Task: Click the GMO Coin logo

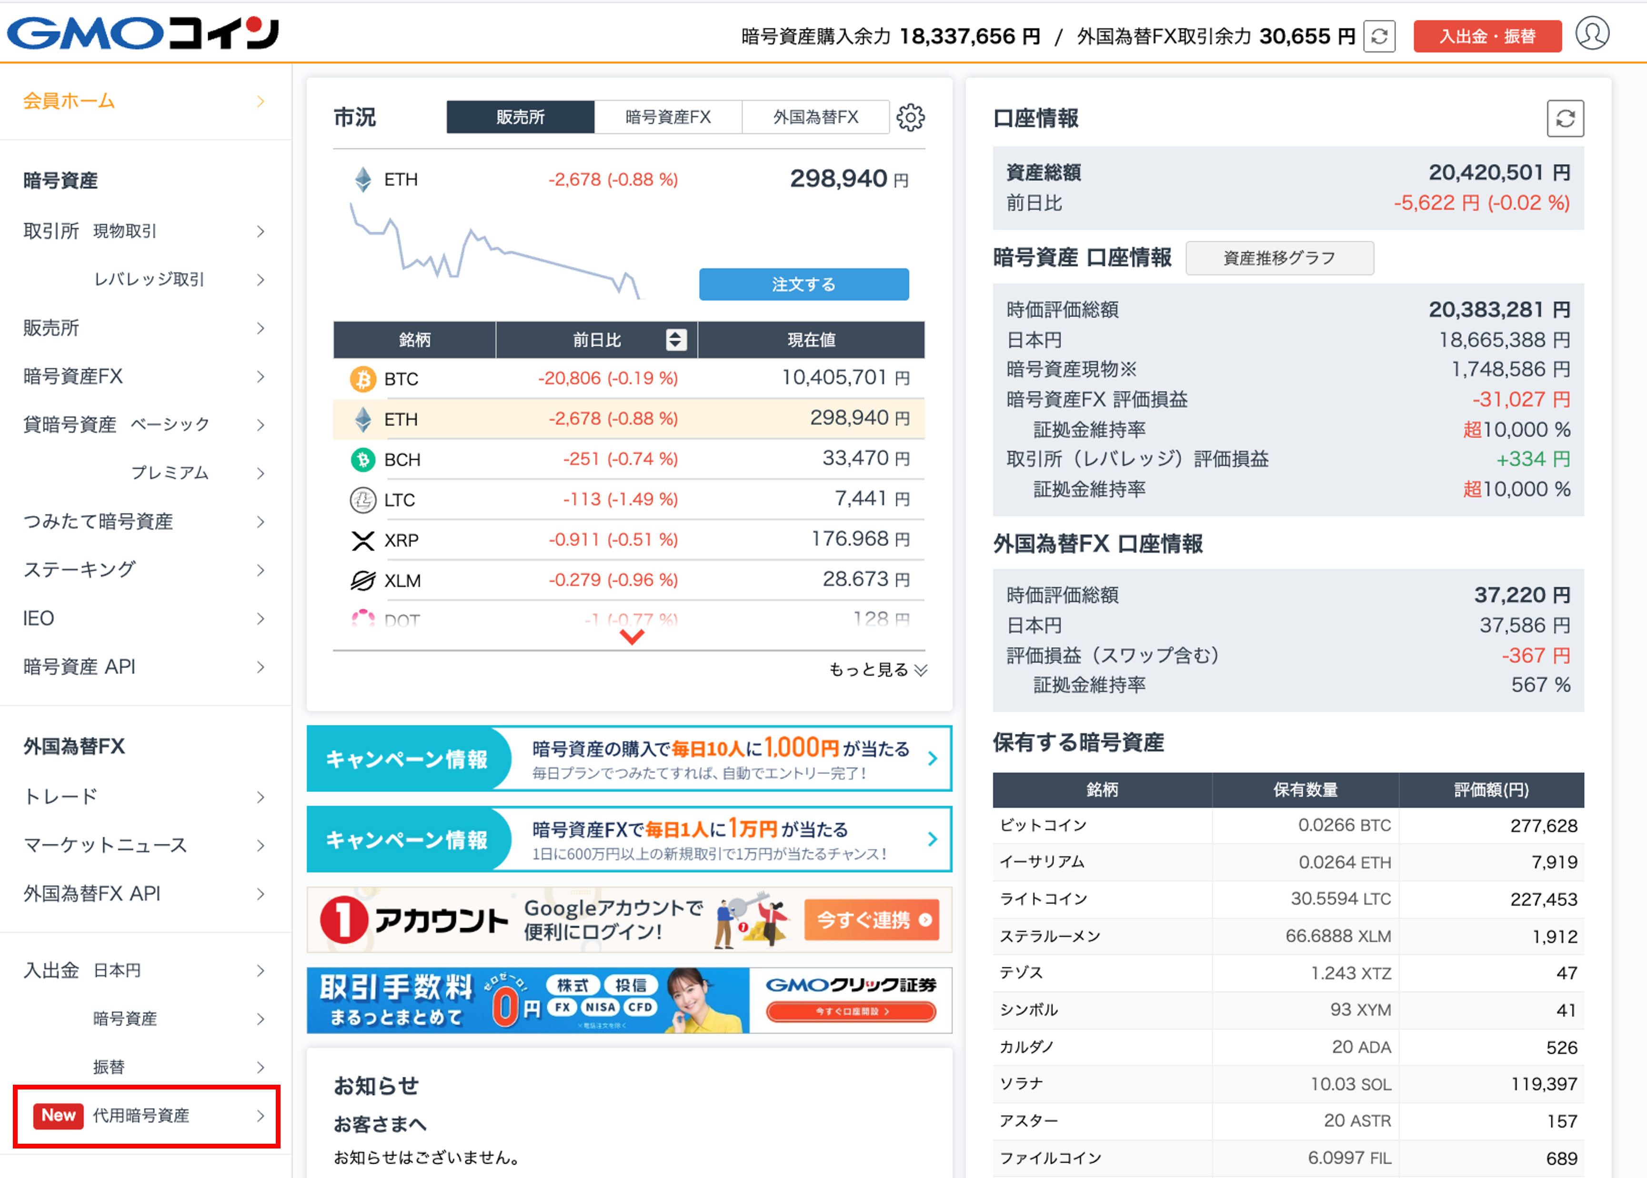Action: pos(143,33)
